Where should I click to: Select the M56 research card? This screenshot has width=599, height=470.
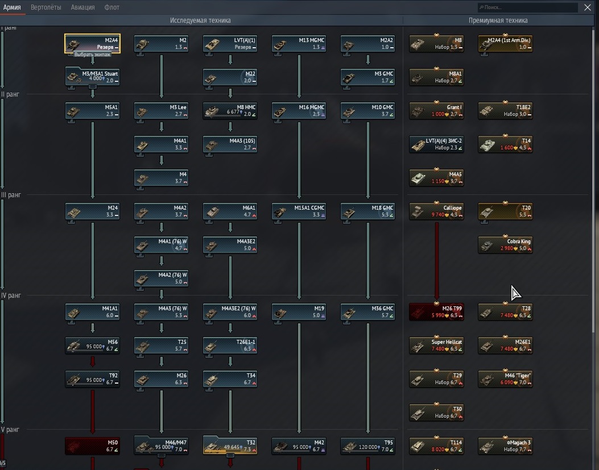93,346
